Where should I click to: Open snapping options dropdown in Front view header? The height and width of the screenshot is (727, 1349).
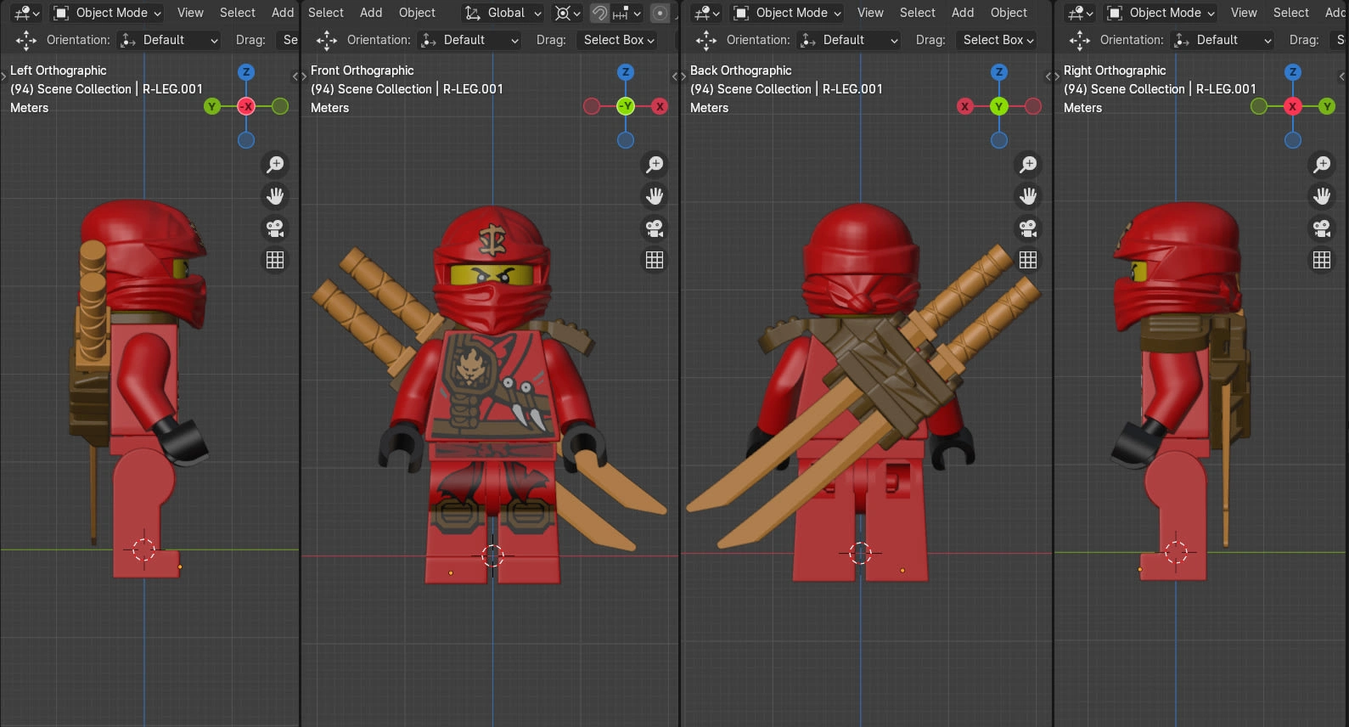[x=627, y=13]
